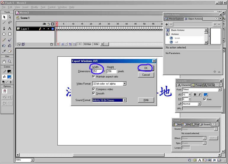Click the blue fill color swatch
Screen dimensions: 228x164
[10, 77]
